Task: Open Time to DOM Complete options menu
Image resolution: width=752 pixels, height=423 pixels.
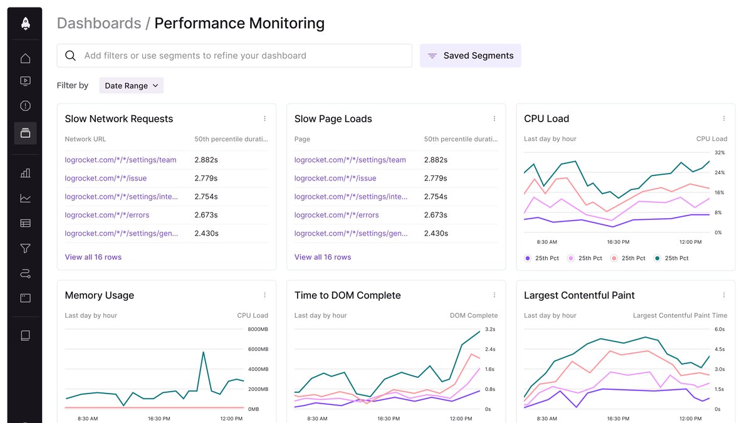Action: (x=494, y=295)
